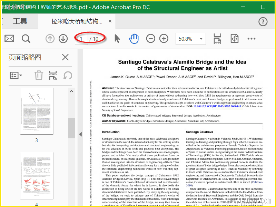Click the thumbnail panel scrollbar thumb

click(71, 128)
